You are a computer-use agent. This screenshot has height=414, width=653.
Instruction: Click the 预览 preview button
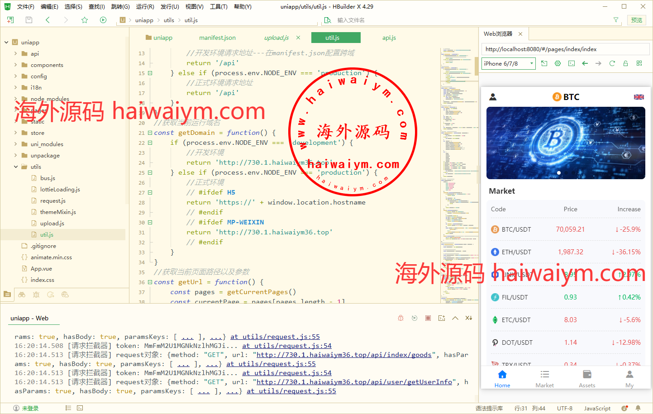point(637,20)
